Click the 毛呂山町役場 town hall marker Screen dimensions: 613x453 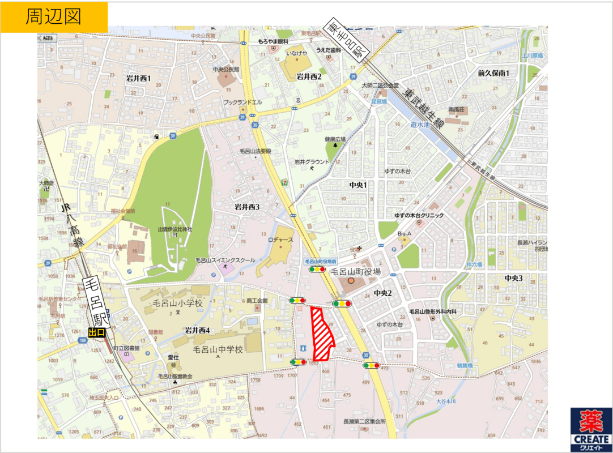click(351, 280)
